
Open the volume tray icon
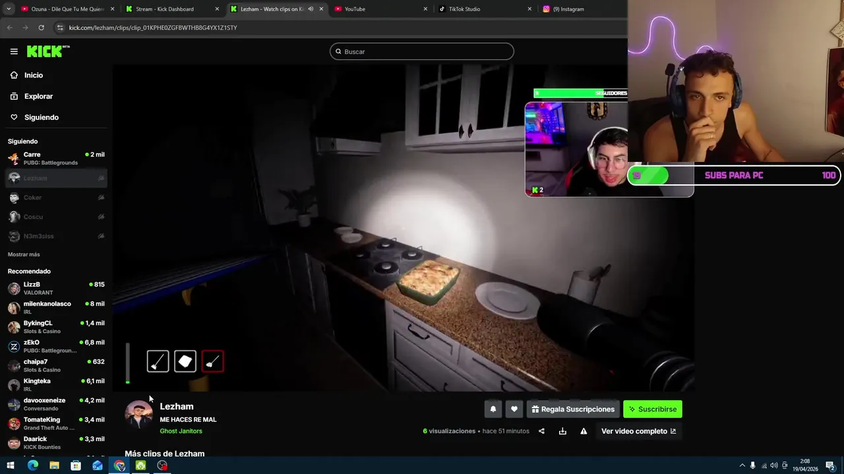click(x=774, y=465)
